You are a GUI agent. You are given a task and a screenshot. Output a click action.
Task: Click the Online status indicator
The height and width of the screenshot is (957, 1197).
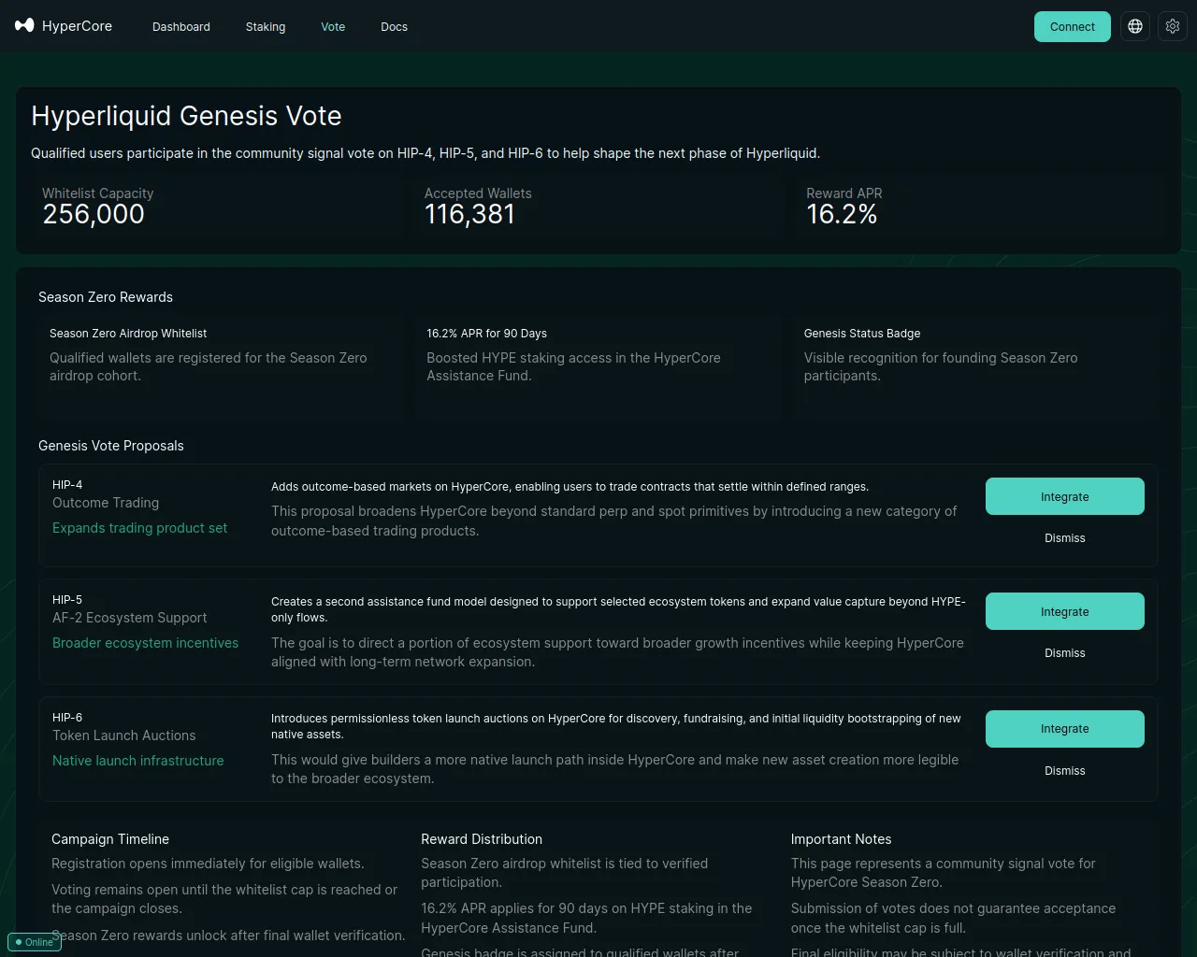(x=35, y=942)
